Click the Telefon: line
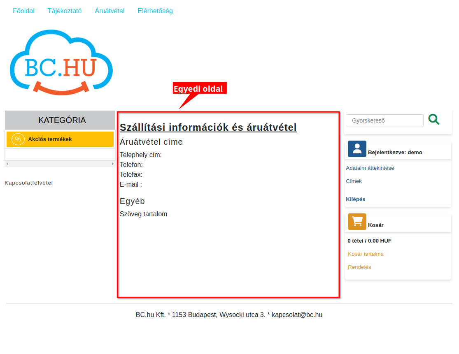Screen dimensions: 459x354 point(131,165)
